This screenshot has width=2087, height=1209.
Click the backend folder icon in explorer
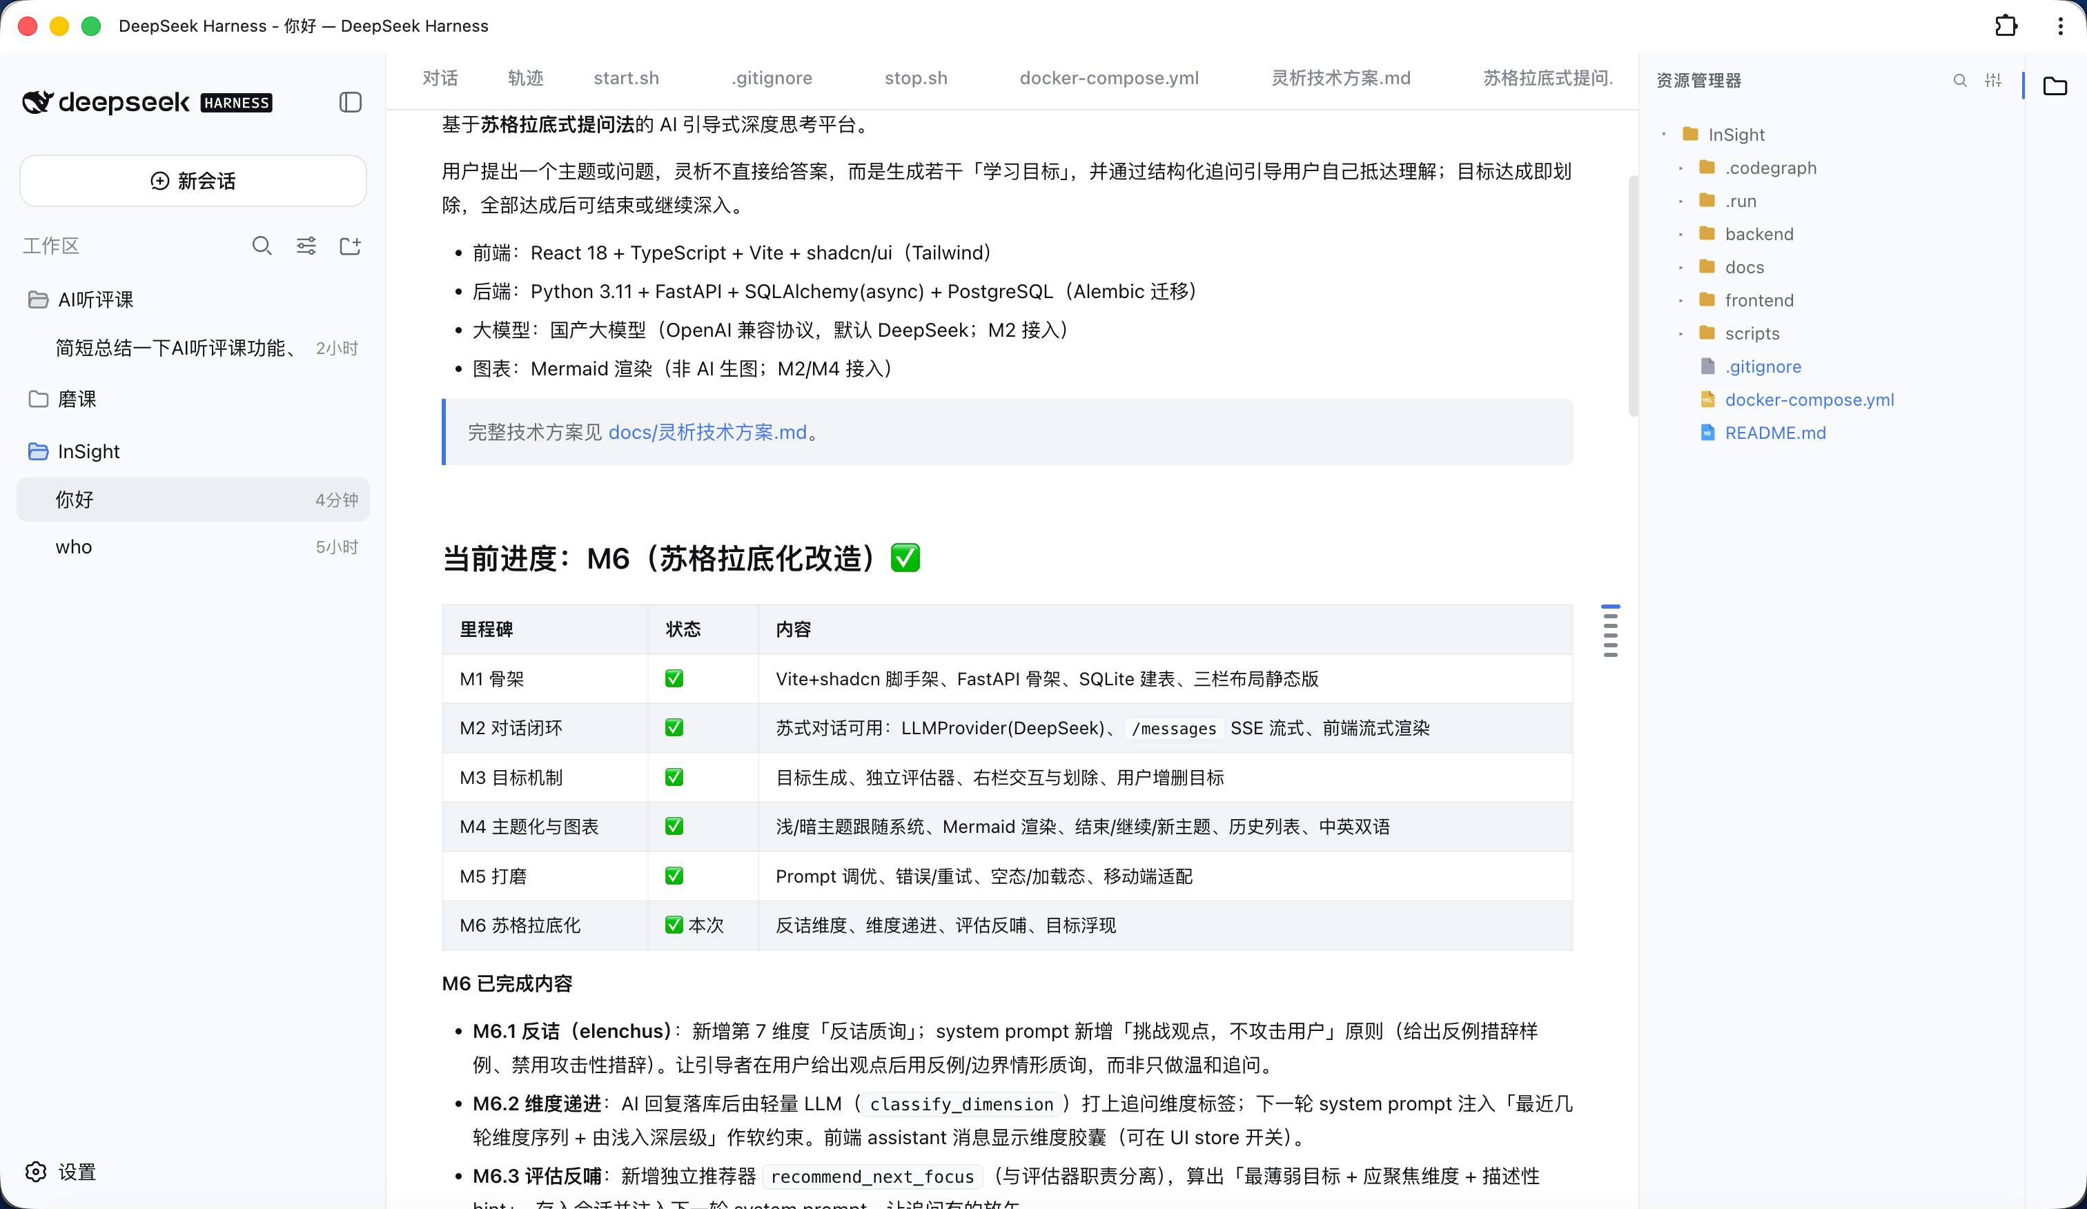pyautogui.click(x=1707, y=233)
